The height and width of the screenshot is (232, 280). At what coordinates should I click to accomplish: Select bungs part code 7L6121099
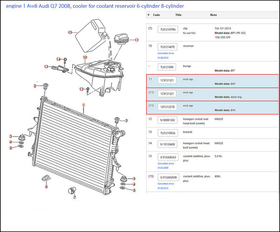coord(168,67)
